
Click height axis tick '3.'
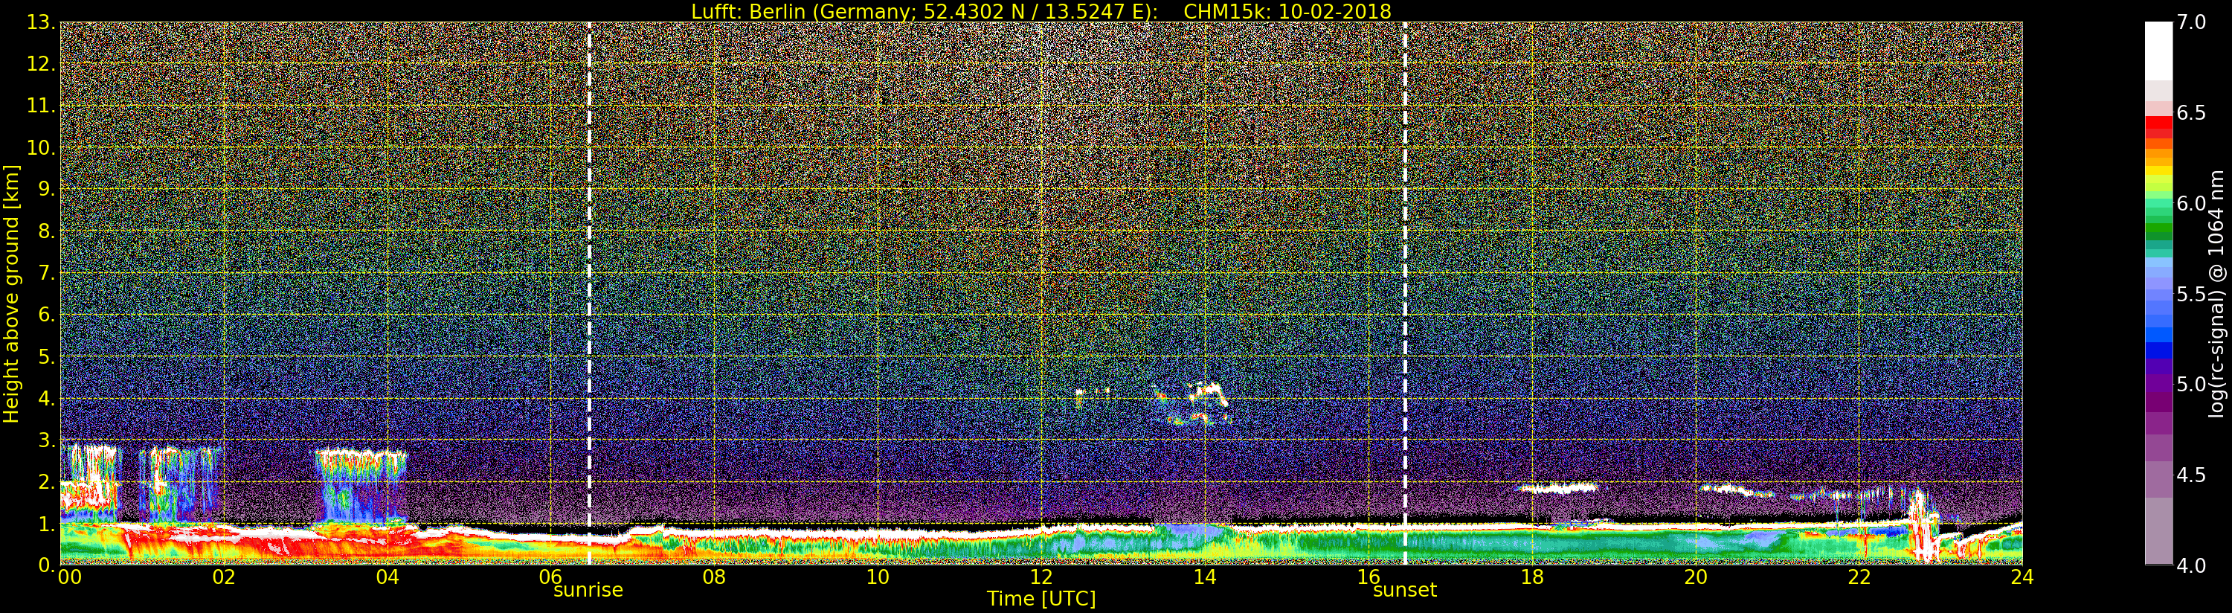coord(47,440)
